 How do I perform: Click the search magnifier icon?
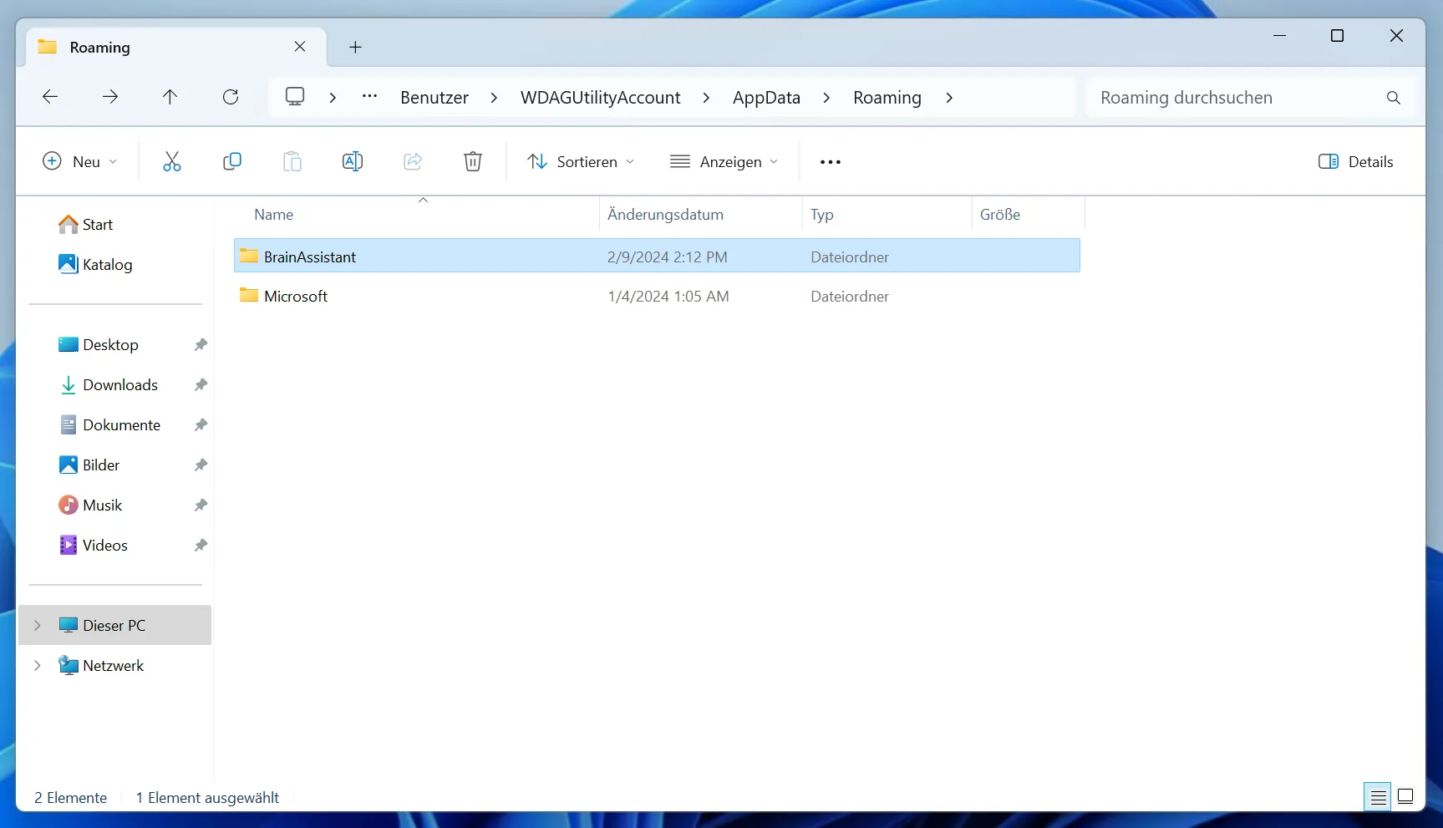pyautogui.click(x=1393, y=98)
